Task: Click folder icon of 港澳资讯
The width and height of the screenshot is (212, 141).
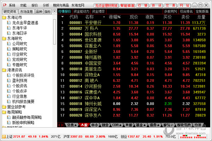Action: tap(4, 70)
